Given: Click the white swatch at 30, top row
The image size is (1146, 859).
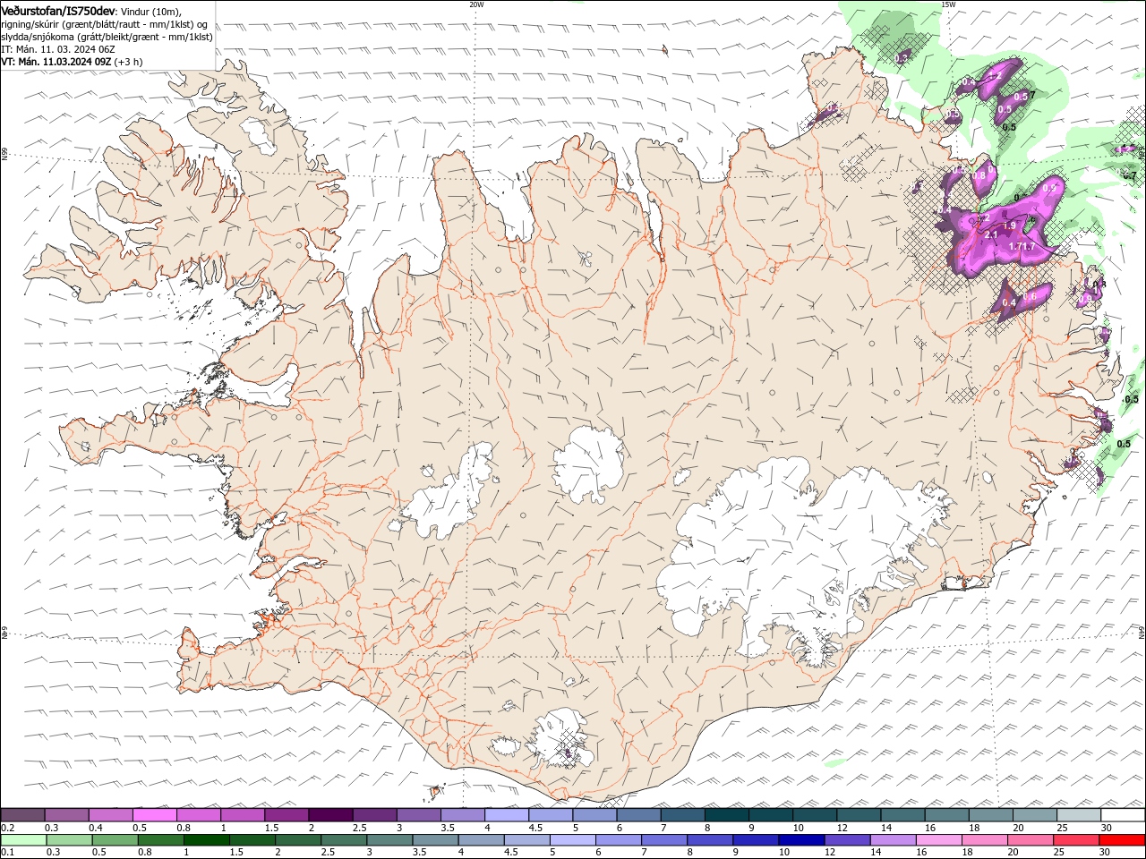Looking at the screenshot, I should point(1123,815).
